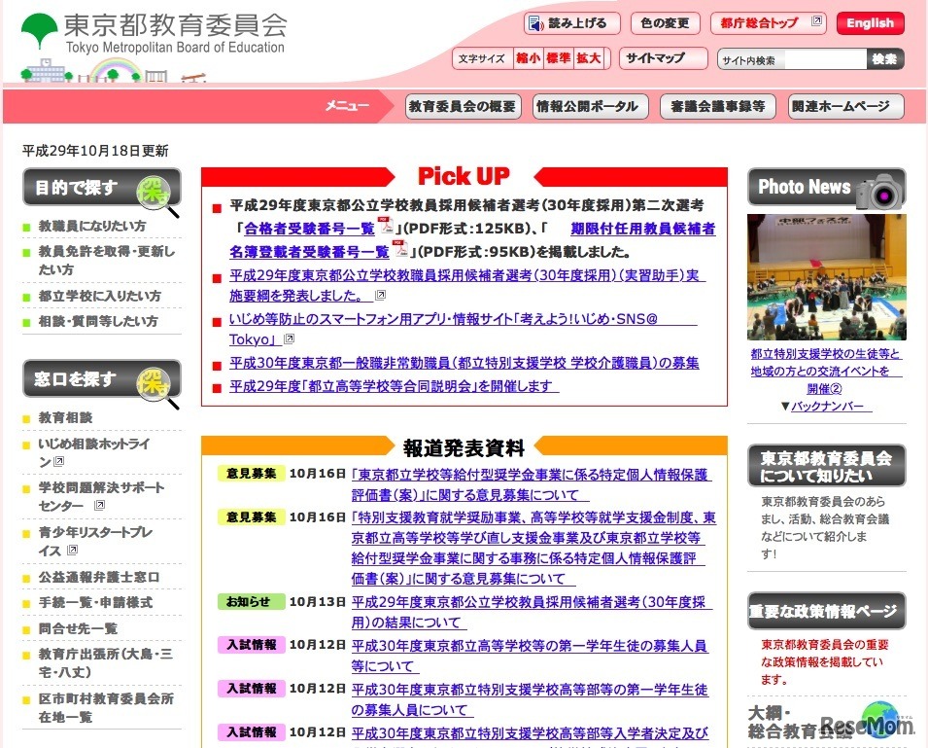Switch the site to English
This screenshot has height=748, width=928.
click(x=870, y=23)
